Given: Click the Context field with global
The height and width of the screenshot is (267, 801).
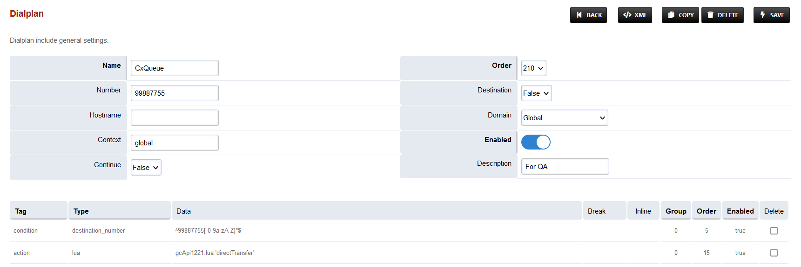Looking at the screenshot, I should click(x=175, y=143).
